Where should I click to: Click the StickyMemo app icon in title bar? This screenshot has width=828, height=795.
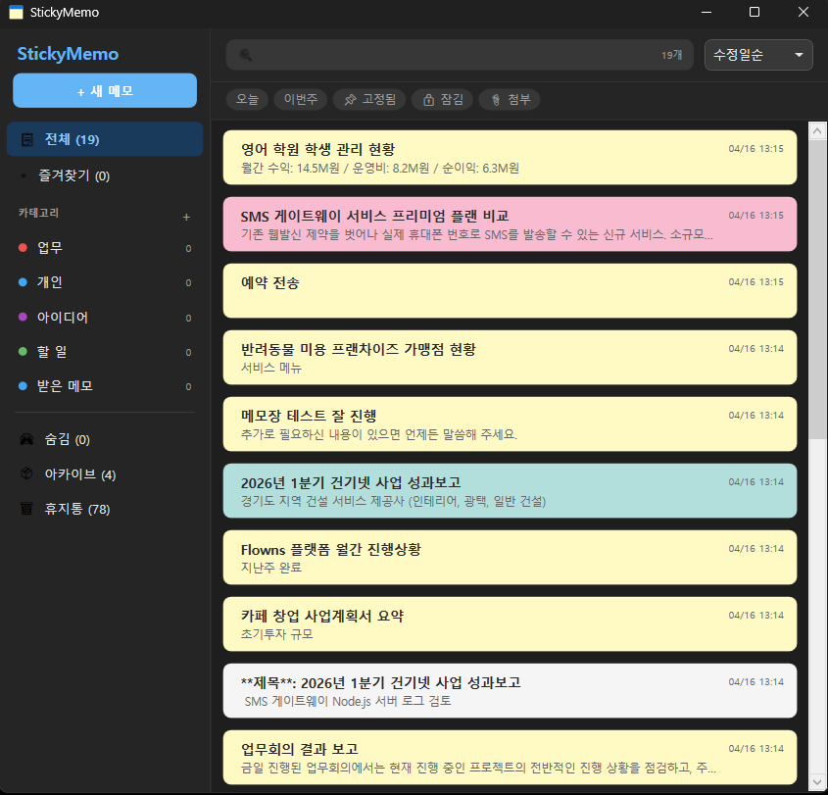[x=16, y=12]
